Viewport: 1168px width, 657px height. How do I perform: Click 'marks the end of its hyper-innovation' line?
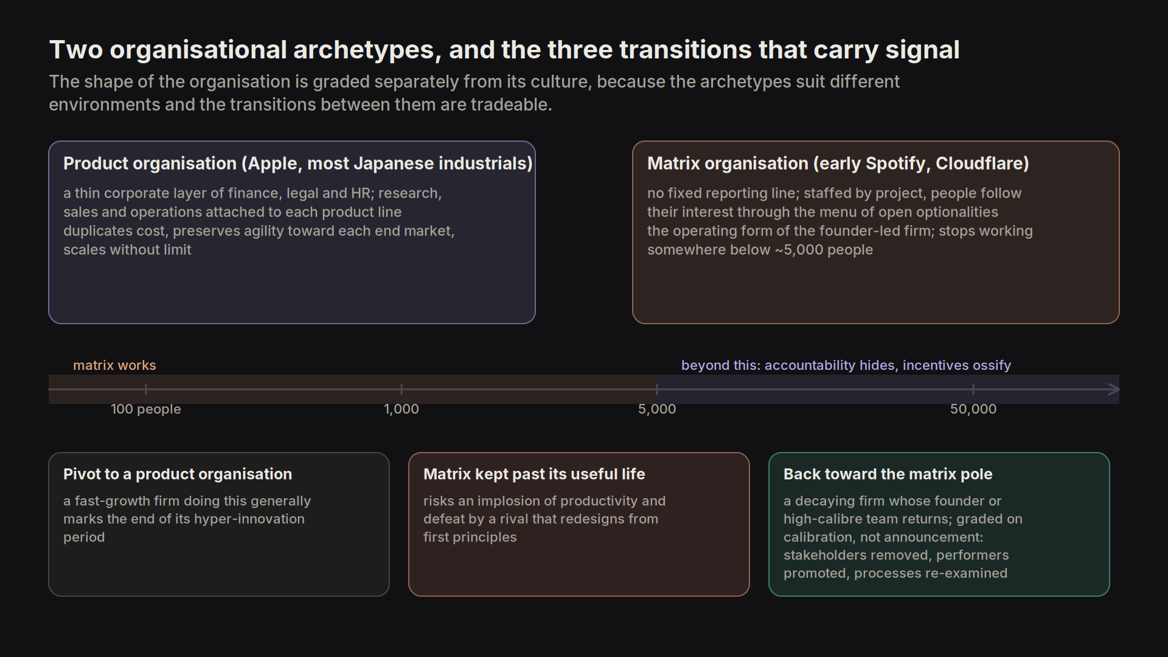pos(184,520)
